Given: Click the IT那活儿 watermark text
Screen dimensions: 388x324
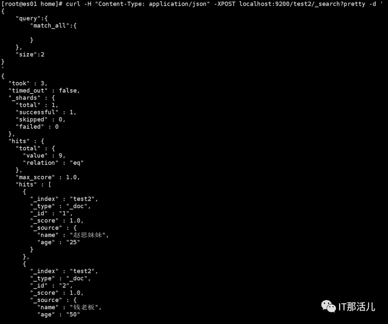Looking at the screenshot, I should (x=357, y=307).
